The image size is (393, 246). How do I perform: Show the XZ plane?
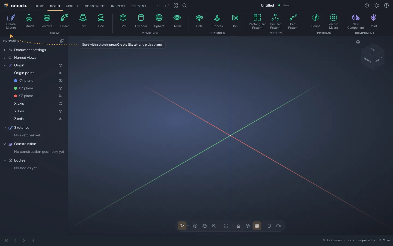point(61,88)
